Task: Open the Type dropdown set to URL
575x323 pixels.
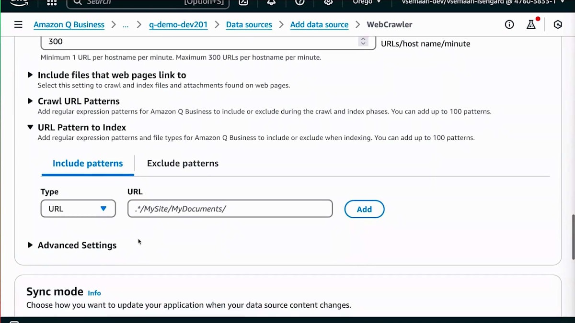Action: pos(78,209)
